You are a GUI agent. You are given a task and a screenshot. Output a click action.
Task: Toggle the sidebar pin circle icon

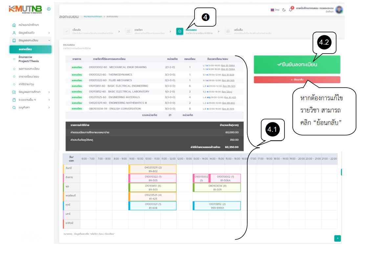49,9
